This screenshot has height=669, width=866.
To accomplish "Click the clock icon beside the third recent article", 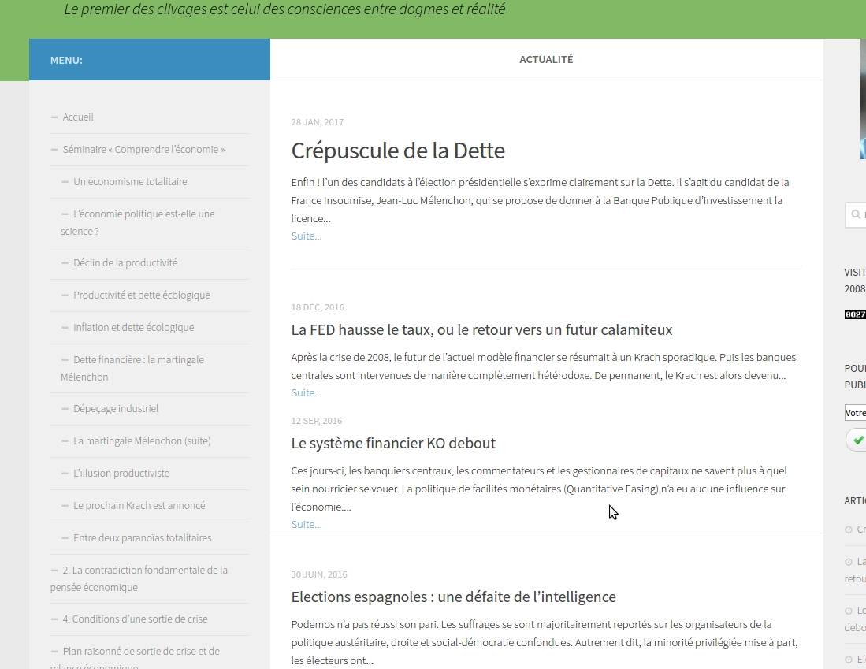I will pyautogui.click(x=849, y=610).
